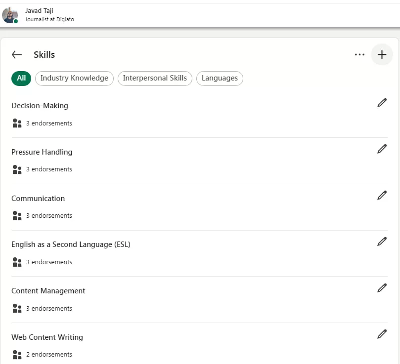Click edit pencil for Content Management

coord(382,288)
